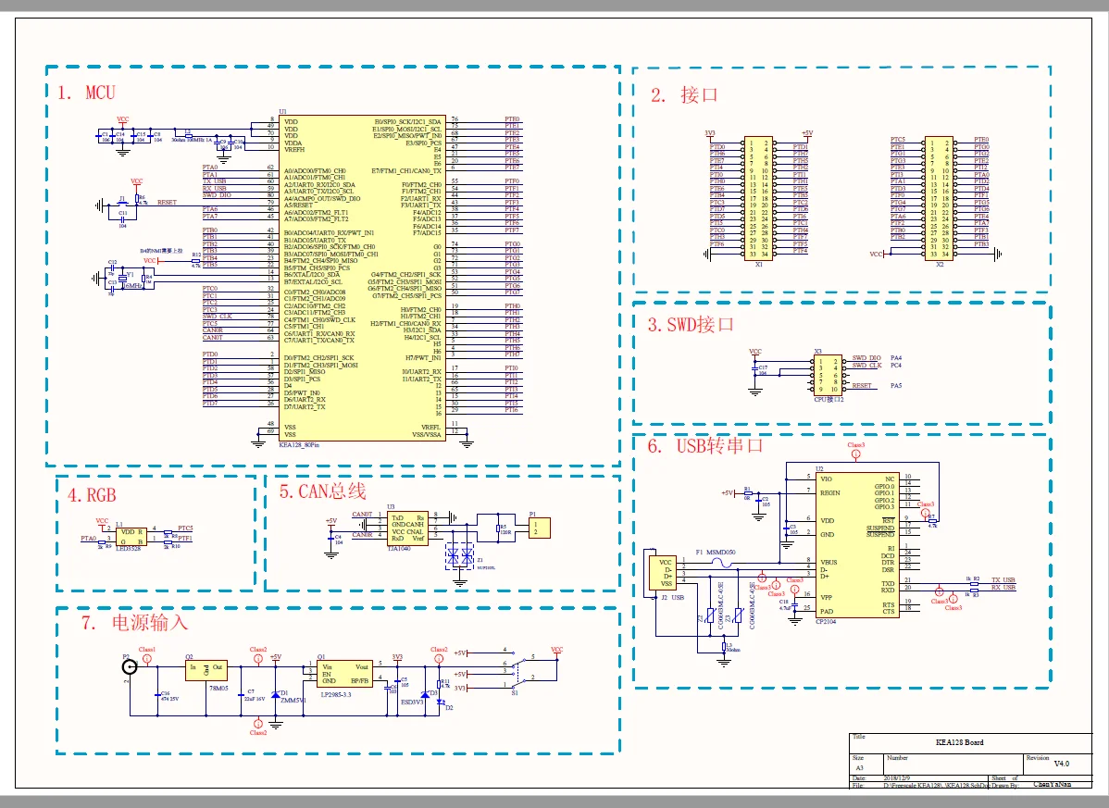Click the "1. MCU" section title
Image resolution: width=1109 pixels, height=808 pixels.
tap(86, 93)
